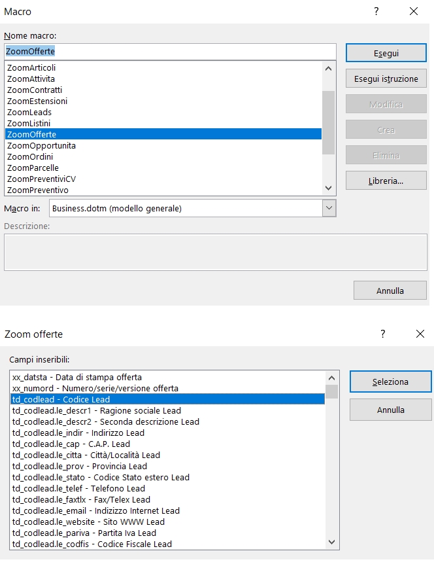
Task: Pick td_codlead.le_email Indirizzo Internet Lead
Action: click(x=96, y=510)
